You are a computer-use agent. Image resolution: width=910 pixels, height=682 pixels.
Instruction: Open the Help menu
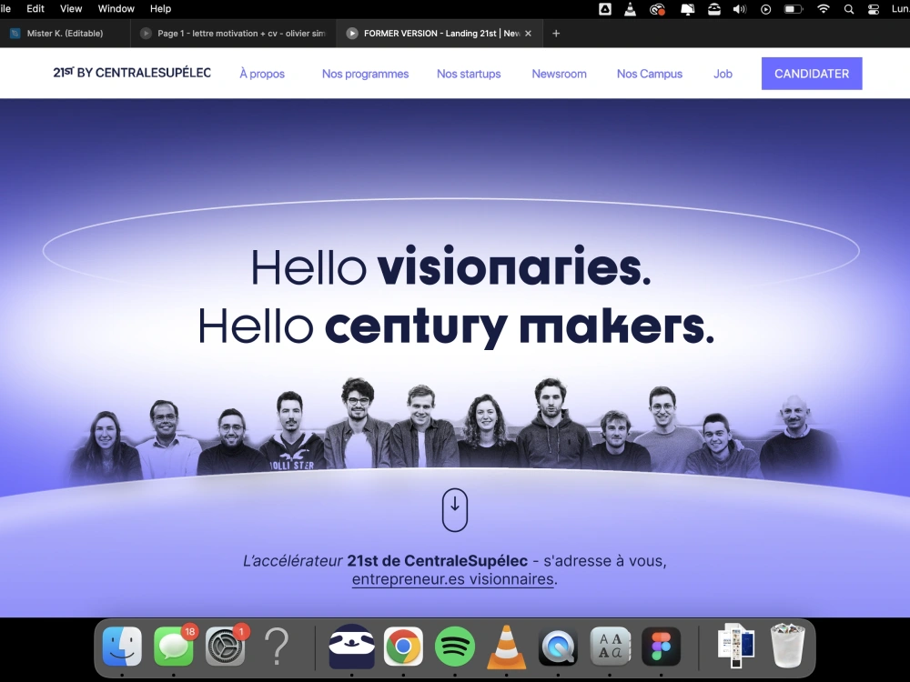point(160,9)
